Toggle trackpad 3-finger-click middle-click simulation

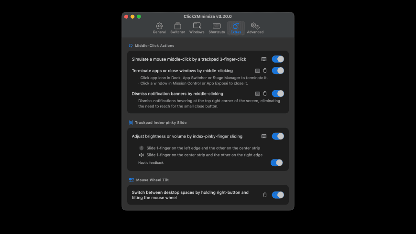point(278,59)
